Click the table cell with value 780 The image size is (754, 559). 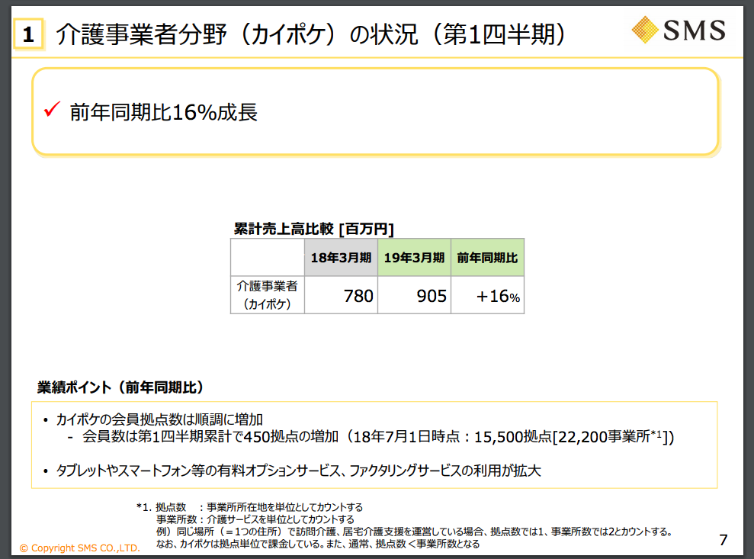coord(341,295)
